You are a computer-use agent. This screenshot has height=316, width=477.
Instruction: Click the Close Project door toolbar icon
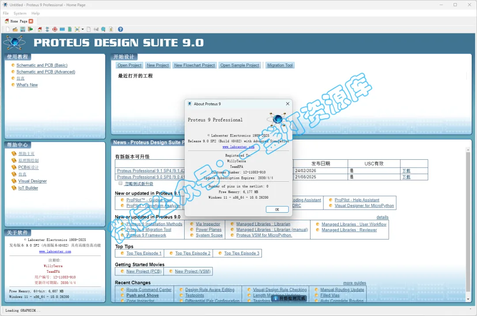click(30, 30)
